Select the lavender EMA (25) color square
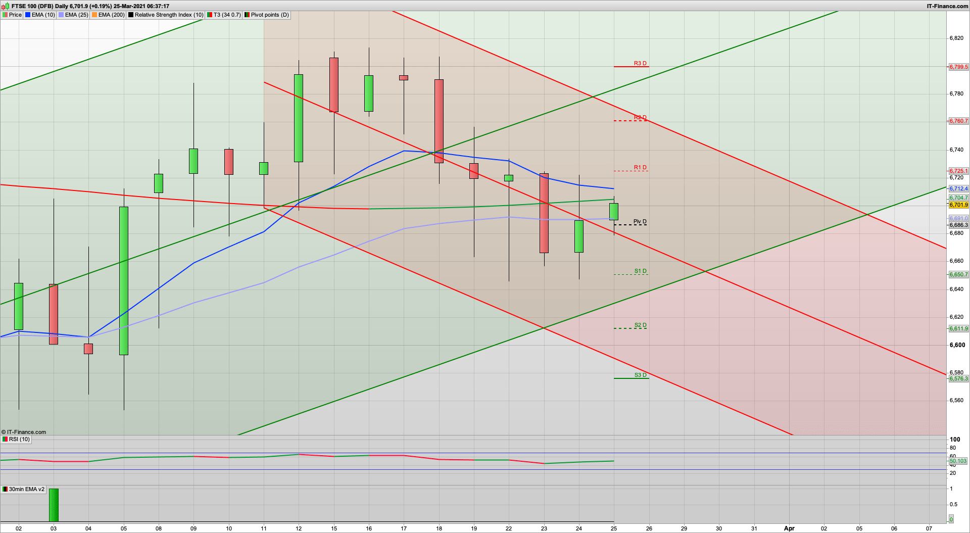Viewport: 970px width, 533px height. [61, 15]
